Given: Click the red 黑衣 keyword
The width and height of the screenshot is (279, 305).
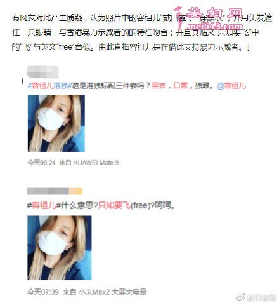Looking at the screenshot, I should (x=159, y=86).
